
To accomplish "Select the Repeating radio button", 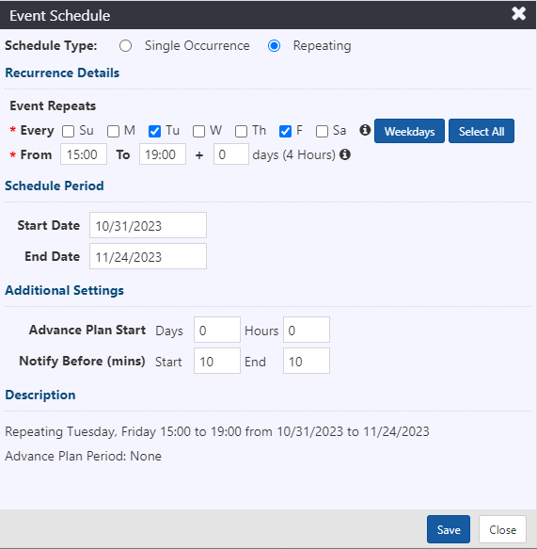I will click(274, 46).
